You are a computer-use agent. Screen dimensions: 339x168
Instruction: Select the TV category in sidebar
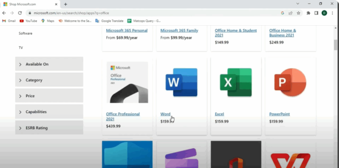21,48
